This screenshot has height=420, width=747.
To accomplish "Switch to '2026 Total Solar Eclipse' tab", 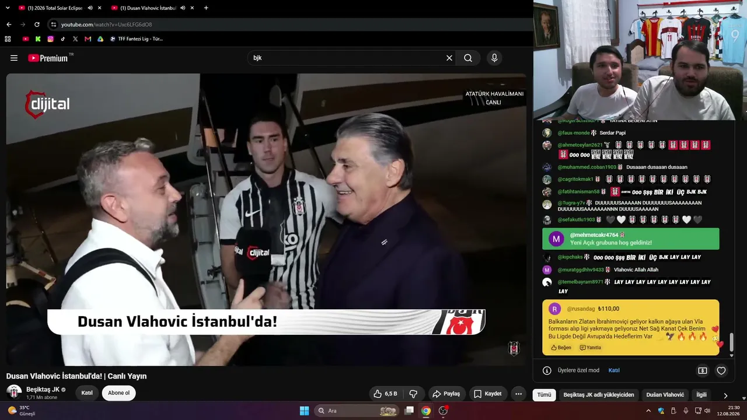I will pyautogui.click(x=55, y=8).
